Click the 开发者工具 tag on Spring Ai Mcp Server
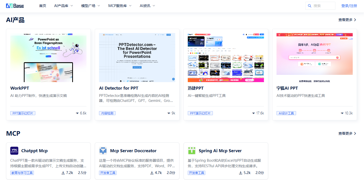The height and width of the screenshot is (192, 364). 197,173
